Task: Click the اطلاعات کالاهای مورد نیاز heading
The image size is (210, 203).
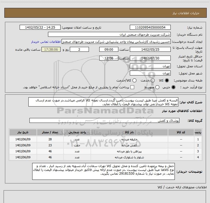Action: click(182, 111)
